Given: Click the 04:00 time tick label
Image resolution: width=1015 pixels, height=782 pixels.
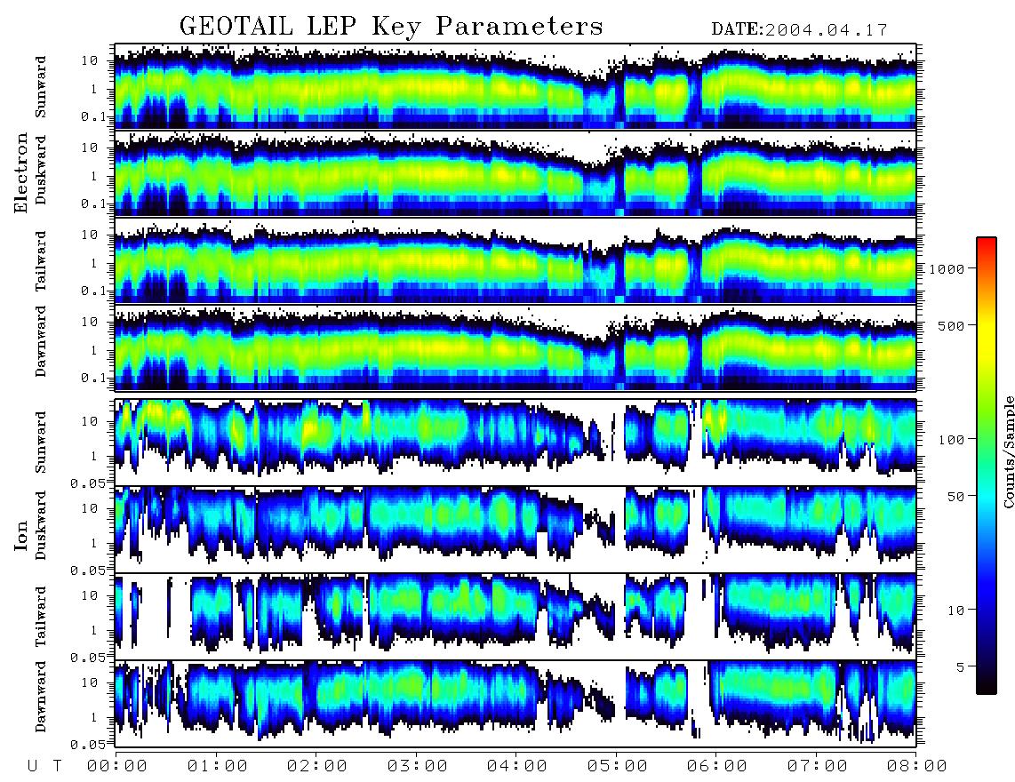Looking at the screenshot, I should coord(517,766).
